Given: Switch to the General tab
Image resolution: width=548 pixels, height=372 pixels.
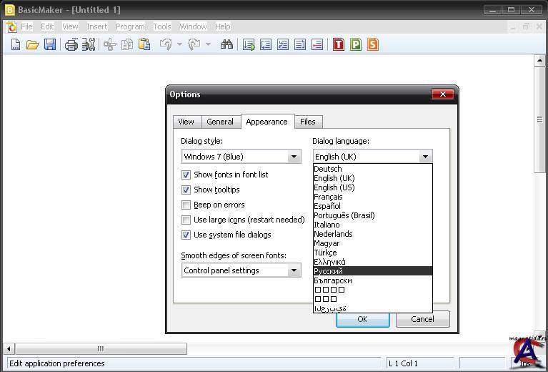Looking at the screenshot, I should click(220, 122).
